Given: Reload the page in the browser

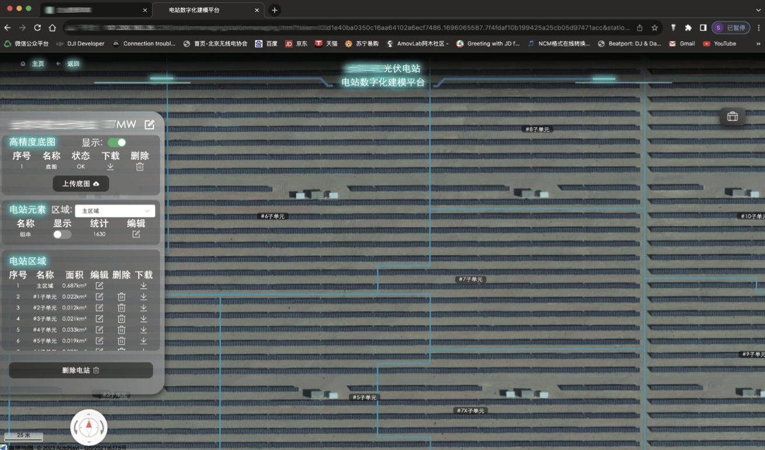Looking at the screenshot, I should coord(37,27).
